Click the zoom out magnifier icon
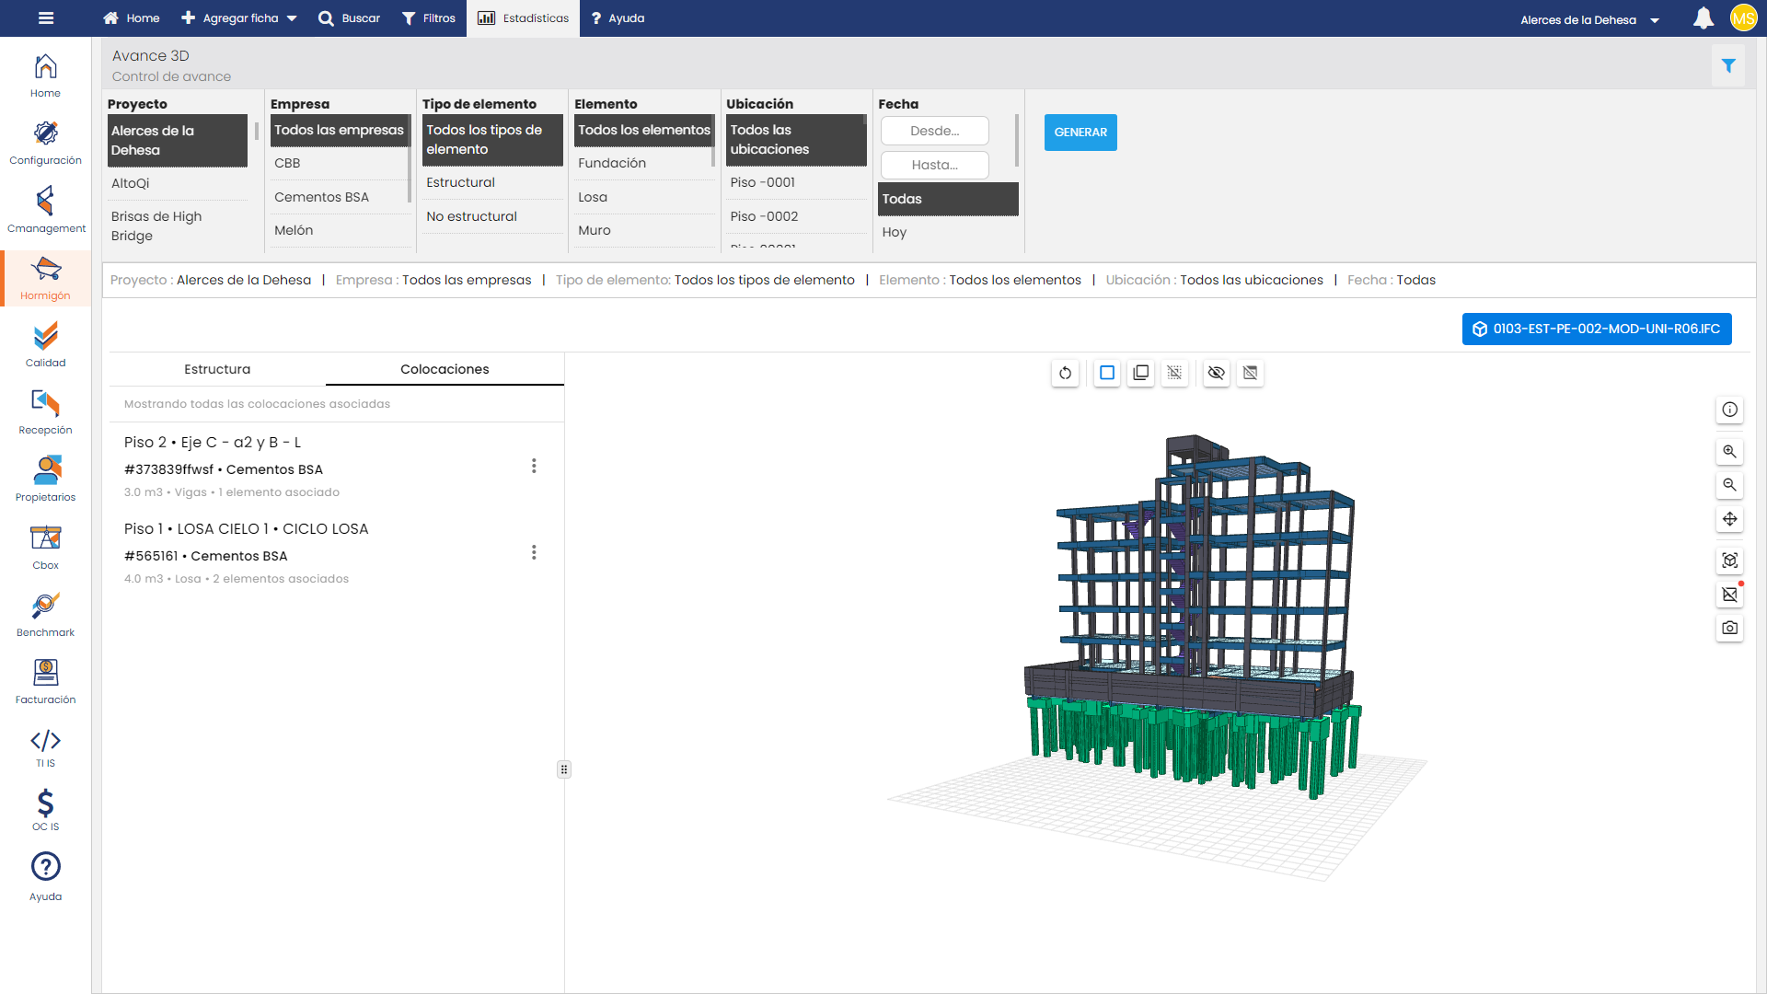Screen dimensions: 1767x994 pyautogui.click(x=1729, y=485)
